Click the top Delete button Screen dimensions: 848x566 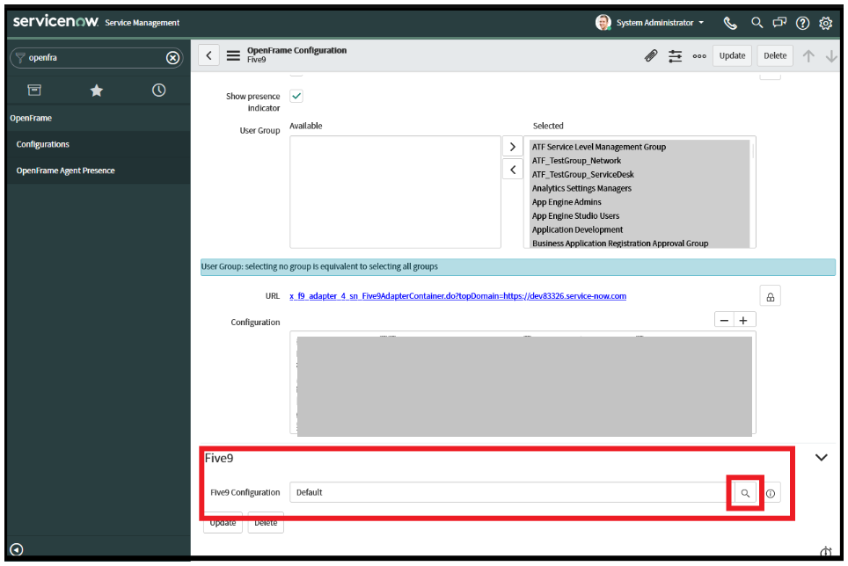pyautogui.click(x=775, y=55)
